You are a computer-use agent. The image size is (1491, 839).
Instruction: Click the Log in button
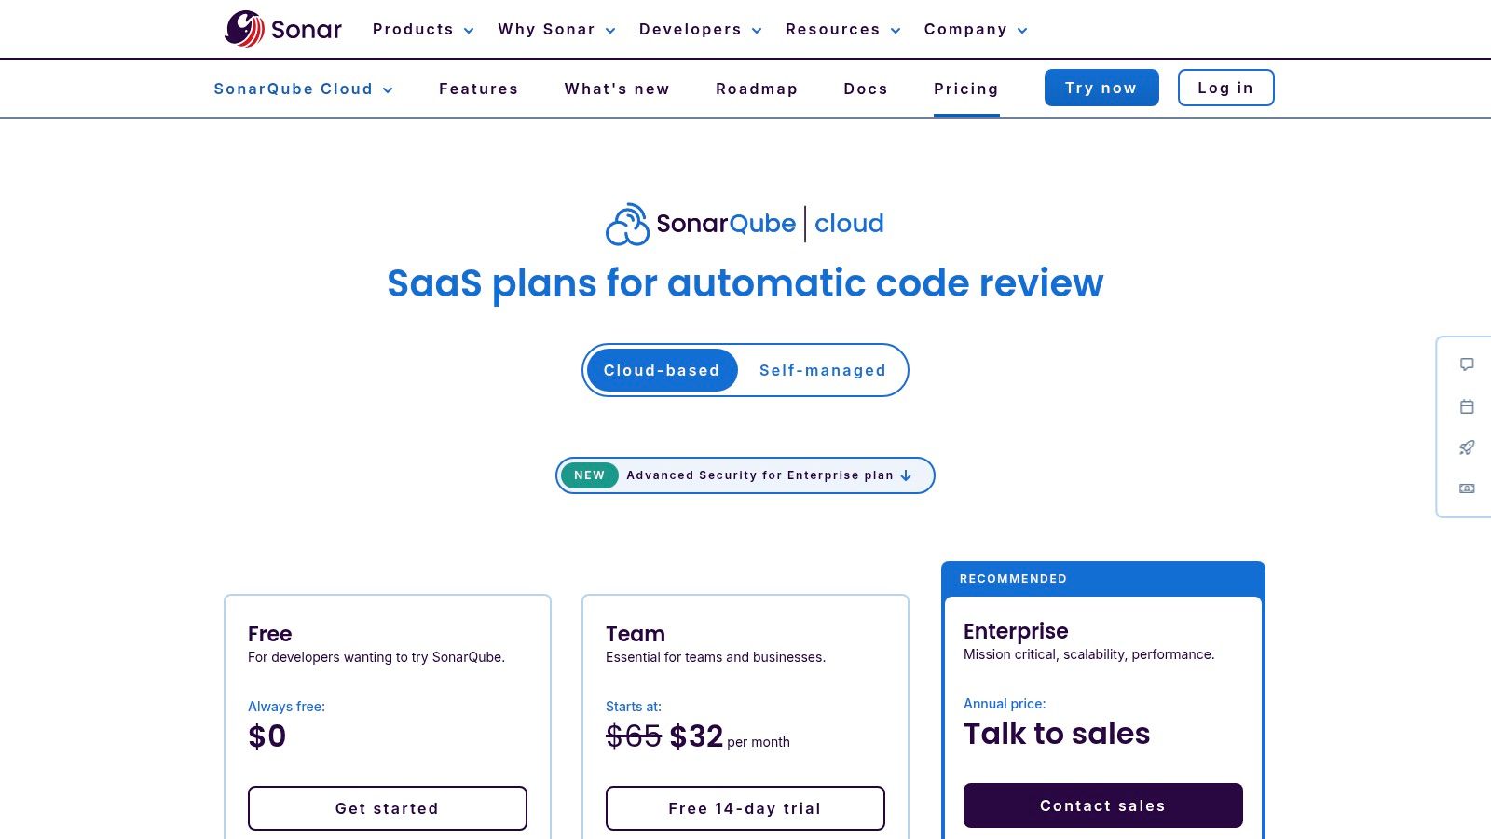click(x=1225, y=88)
